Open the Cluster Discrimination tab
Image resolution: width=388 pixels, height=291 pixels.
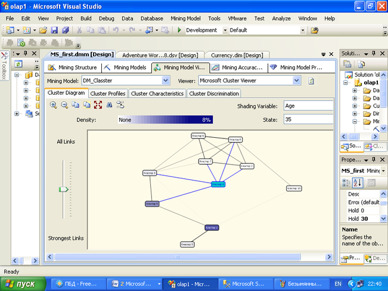click(x=214, y=93)
